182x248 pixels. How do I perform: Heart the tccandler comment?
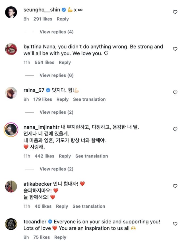(175, 224)
